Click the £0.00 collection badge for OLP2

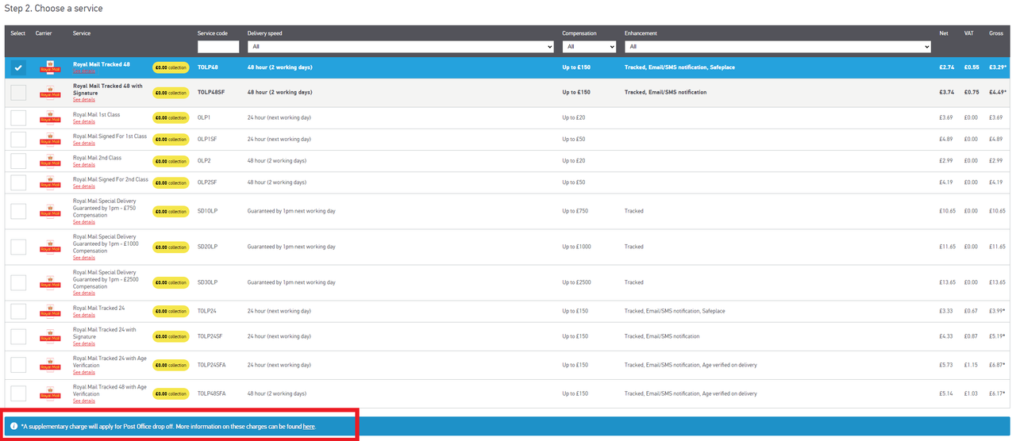(x=171, y=161)
